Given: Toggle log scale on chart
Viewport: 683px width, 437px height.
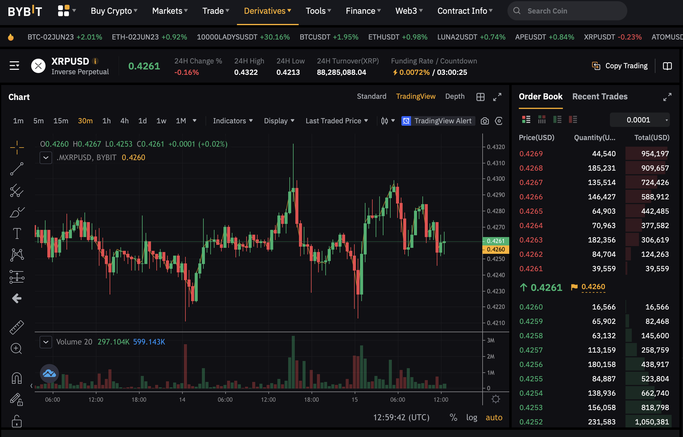Looking at the screenshot, I should pyautogui.click(x=472, y=418).
